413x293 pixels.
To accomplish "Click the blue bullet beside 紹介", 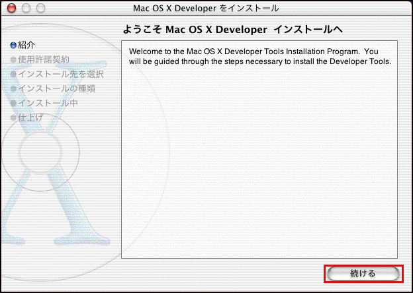I will [x=13, y=46].
